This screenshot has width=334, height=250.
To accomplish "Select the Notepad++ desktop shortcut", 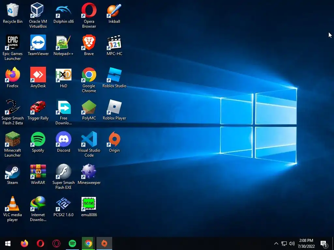I will pos(64,45).
